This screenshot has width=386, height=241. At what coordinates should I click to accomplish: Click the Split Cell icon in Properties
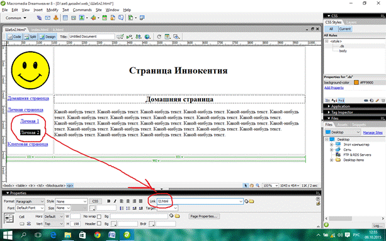pyautogui.click(x=29, y=224)
